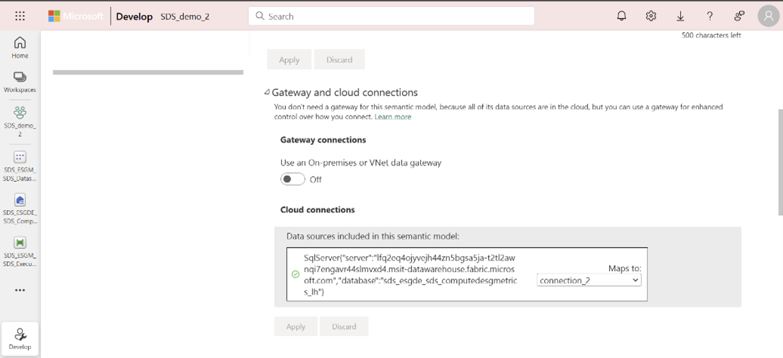This screenshot has height=358, width=783.
Task: Click the left panel horizontal scrollbar
Action: tap(148, 73)
